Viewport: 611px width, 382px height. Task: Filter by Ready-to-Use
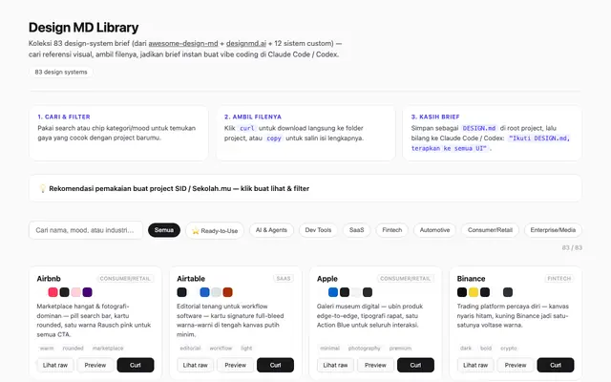[x=215, y=230]
